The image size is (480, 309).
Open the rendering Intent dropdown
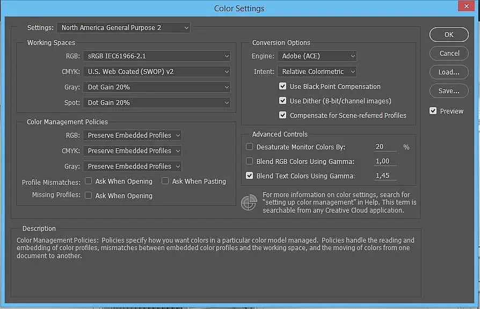(317, 71)
